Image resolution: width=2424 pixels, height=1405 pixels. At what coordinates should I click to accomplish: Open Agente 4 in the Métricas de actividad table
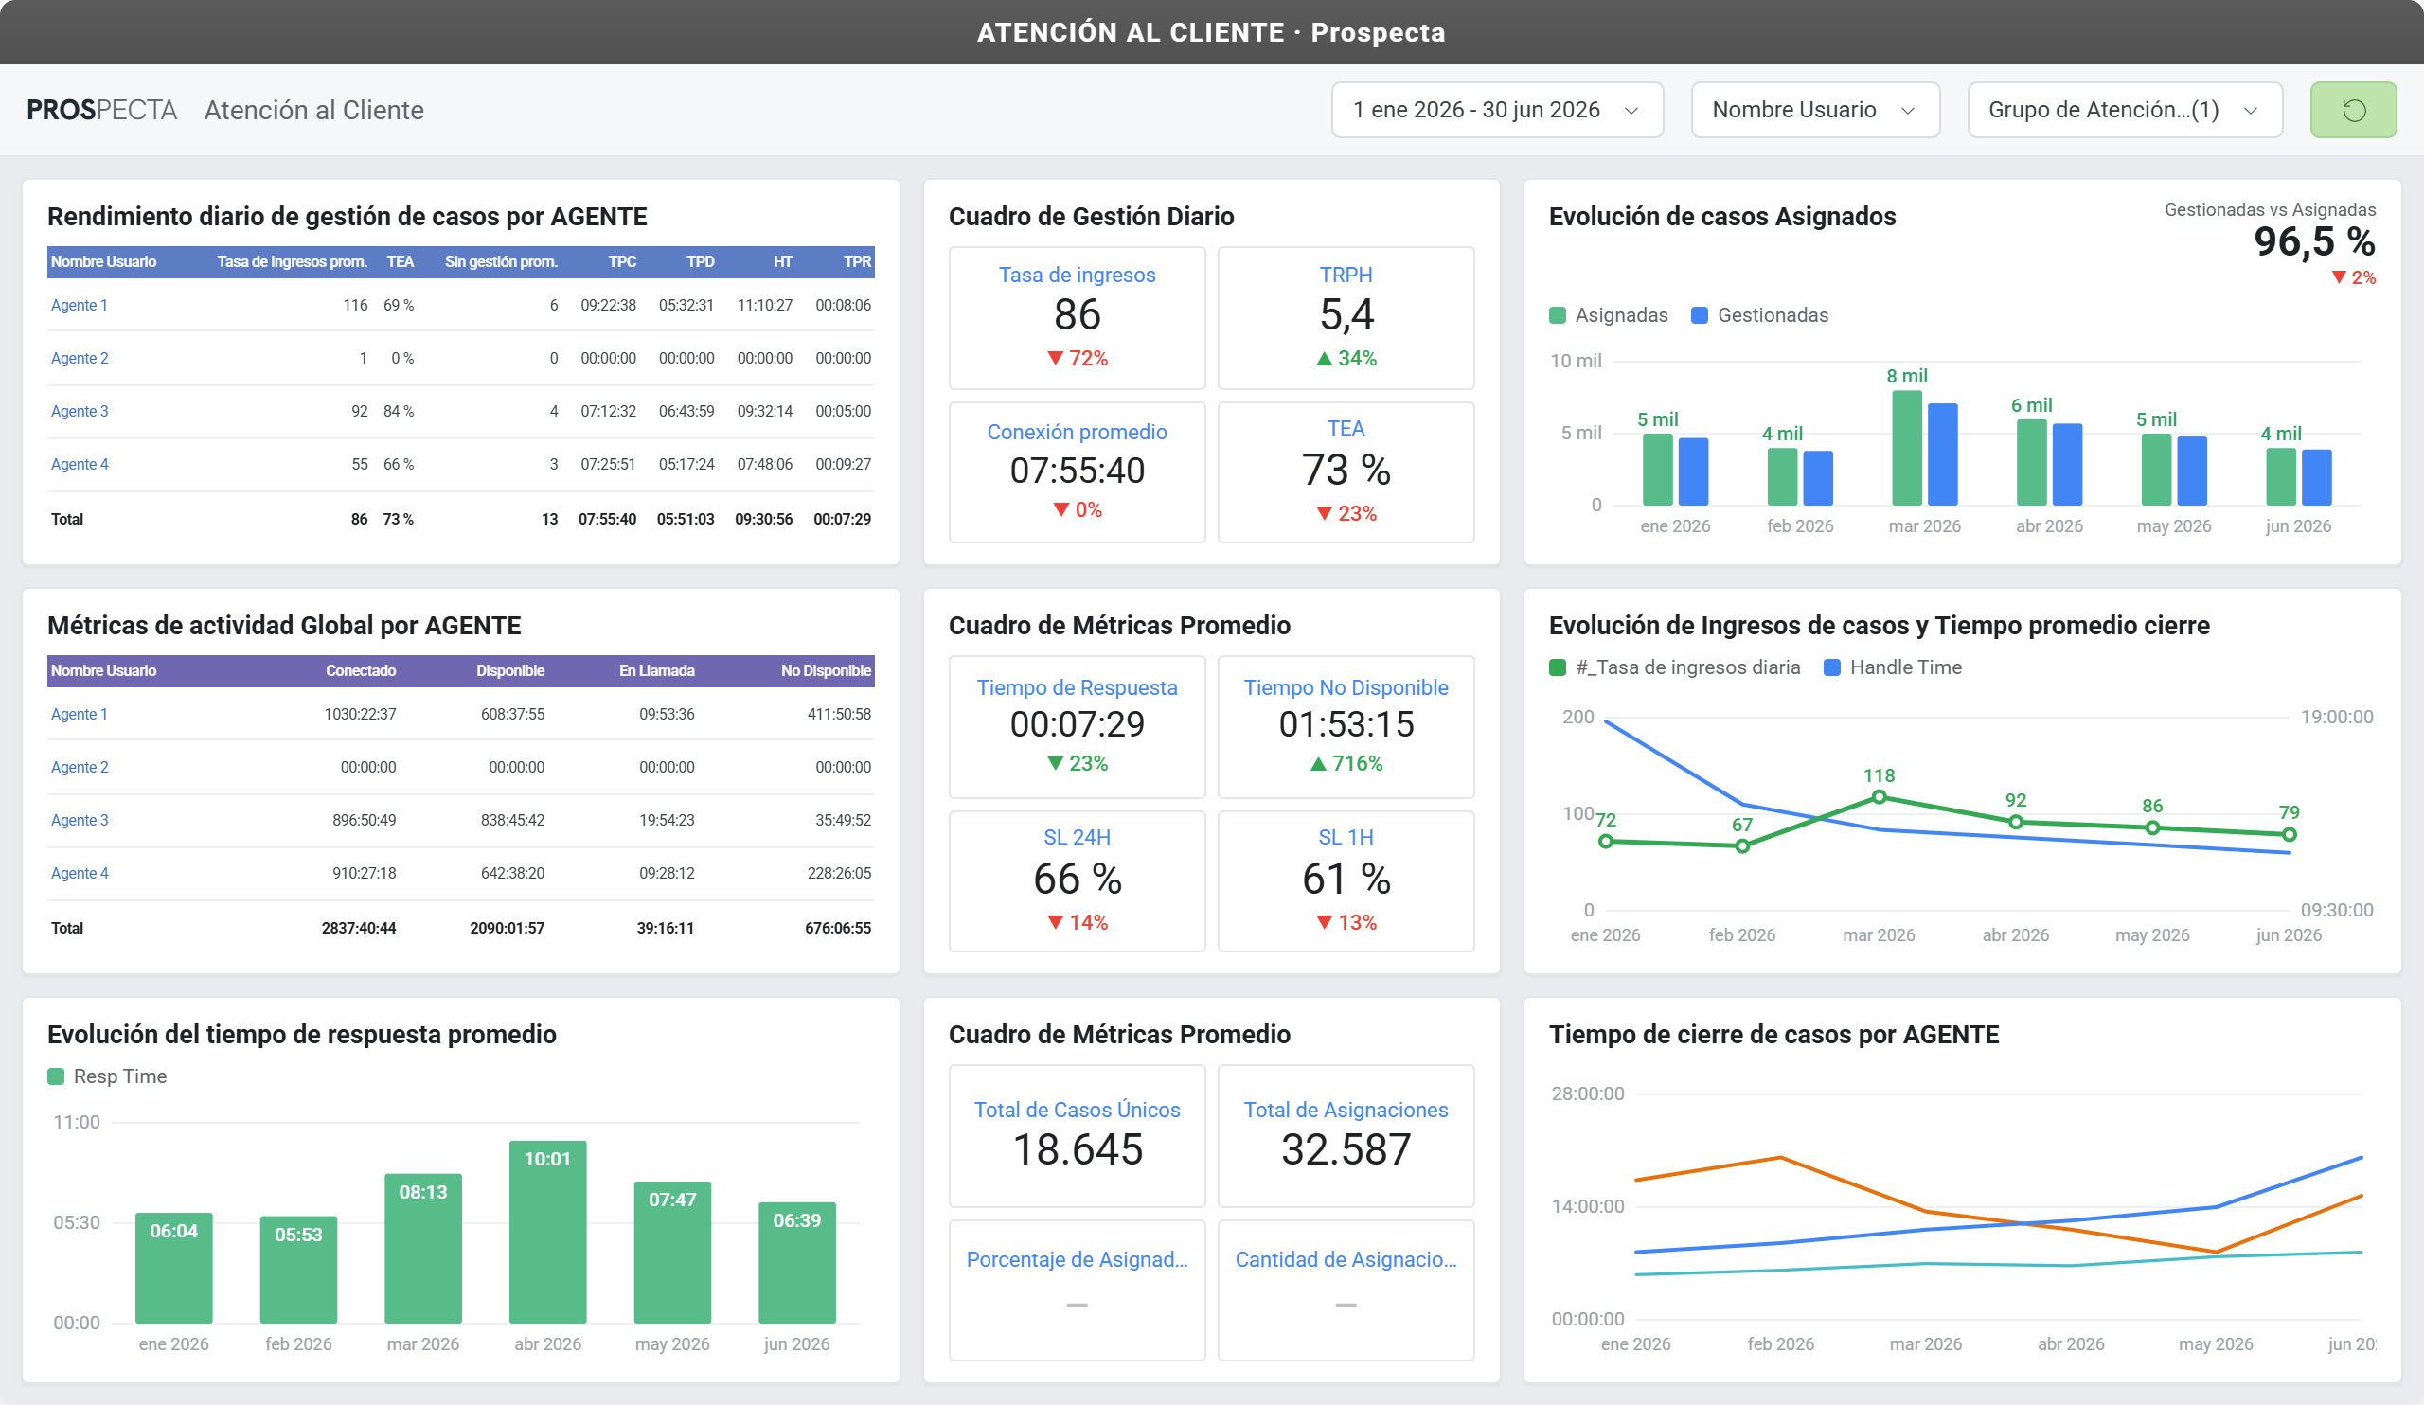pos(79,872)
